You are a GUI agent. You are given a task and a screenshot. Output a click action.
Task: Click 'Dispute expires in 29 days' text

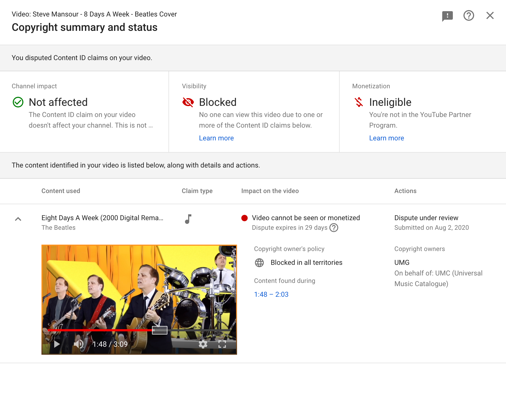[290, 228]
